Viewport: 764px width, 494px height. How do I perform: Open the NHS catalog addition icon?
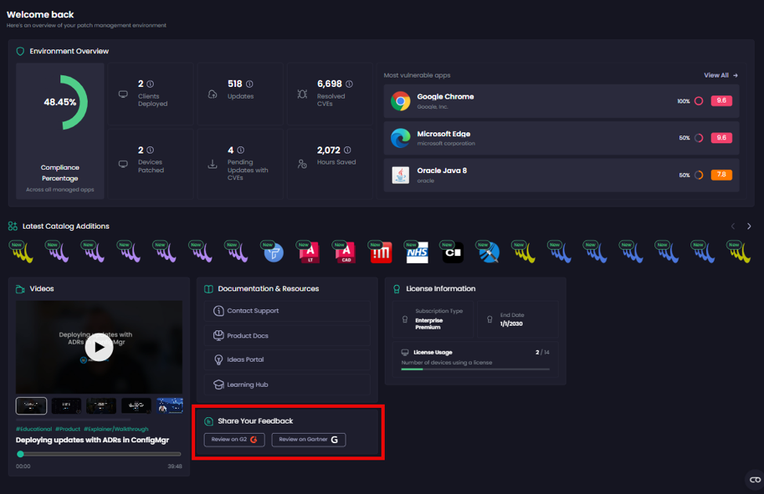click(x=417, y=252)
